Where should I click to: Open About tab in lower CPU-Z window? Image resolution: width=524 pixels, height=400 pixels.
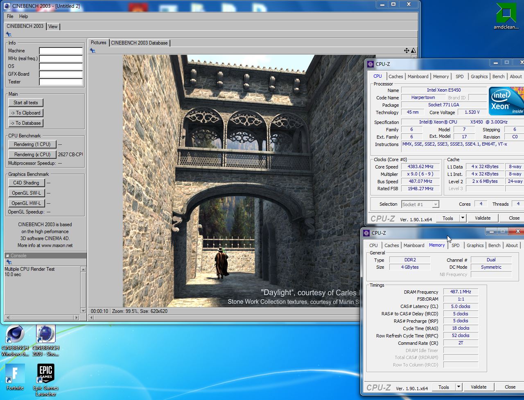512,245
